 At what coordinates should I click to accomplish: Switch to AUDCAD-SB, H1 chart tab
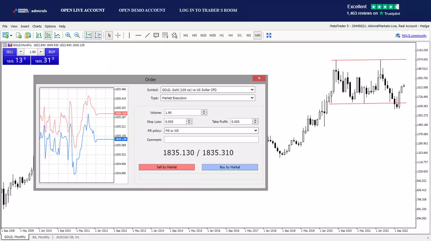68,237
